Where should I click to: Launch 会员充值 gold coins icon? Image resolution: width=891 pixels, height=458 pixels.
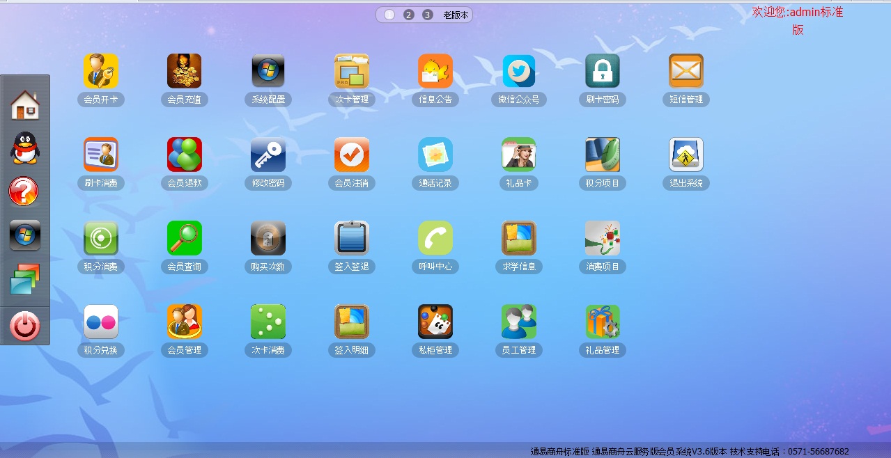click(185, 71)
